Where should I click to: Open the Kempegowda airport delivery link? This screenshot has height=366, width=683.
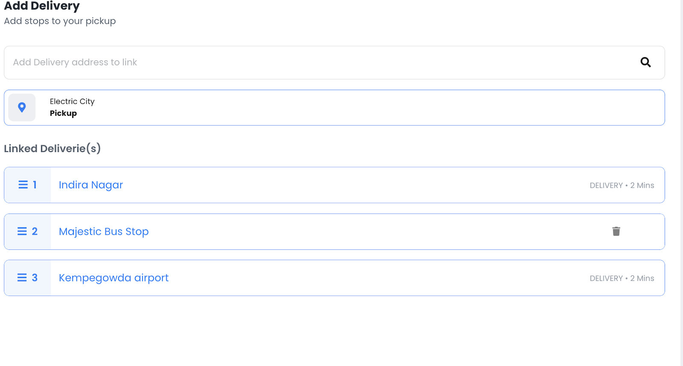(x=114, y=278)
